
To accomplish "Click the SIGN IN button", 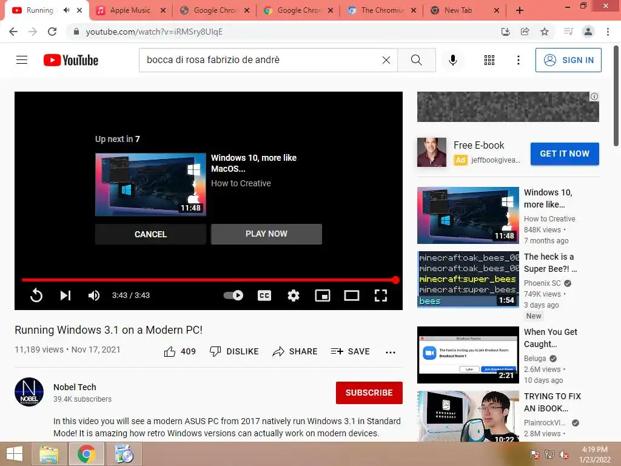I will pyautogui.click(x=568, y=60).
